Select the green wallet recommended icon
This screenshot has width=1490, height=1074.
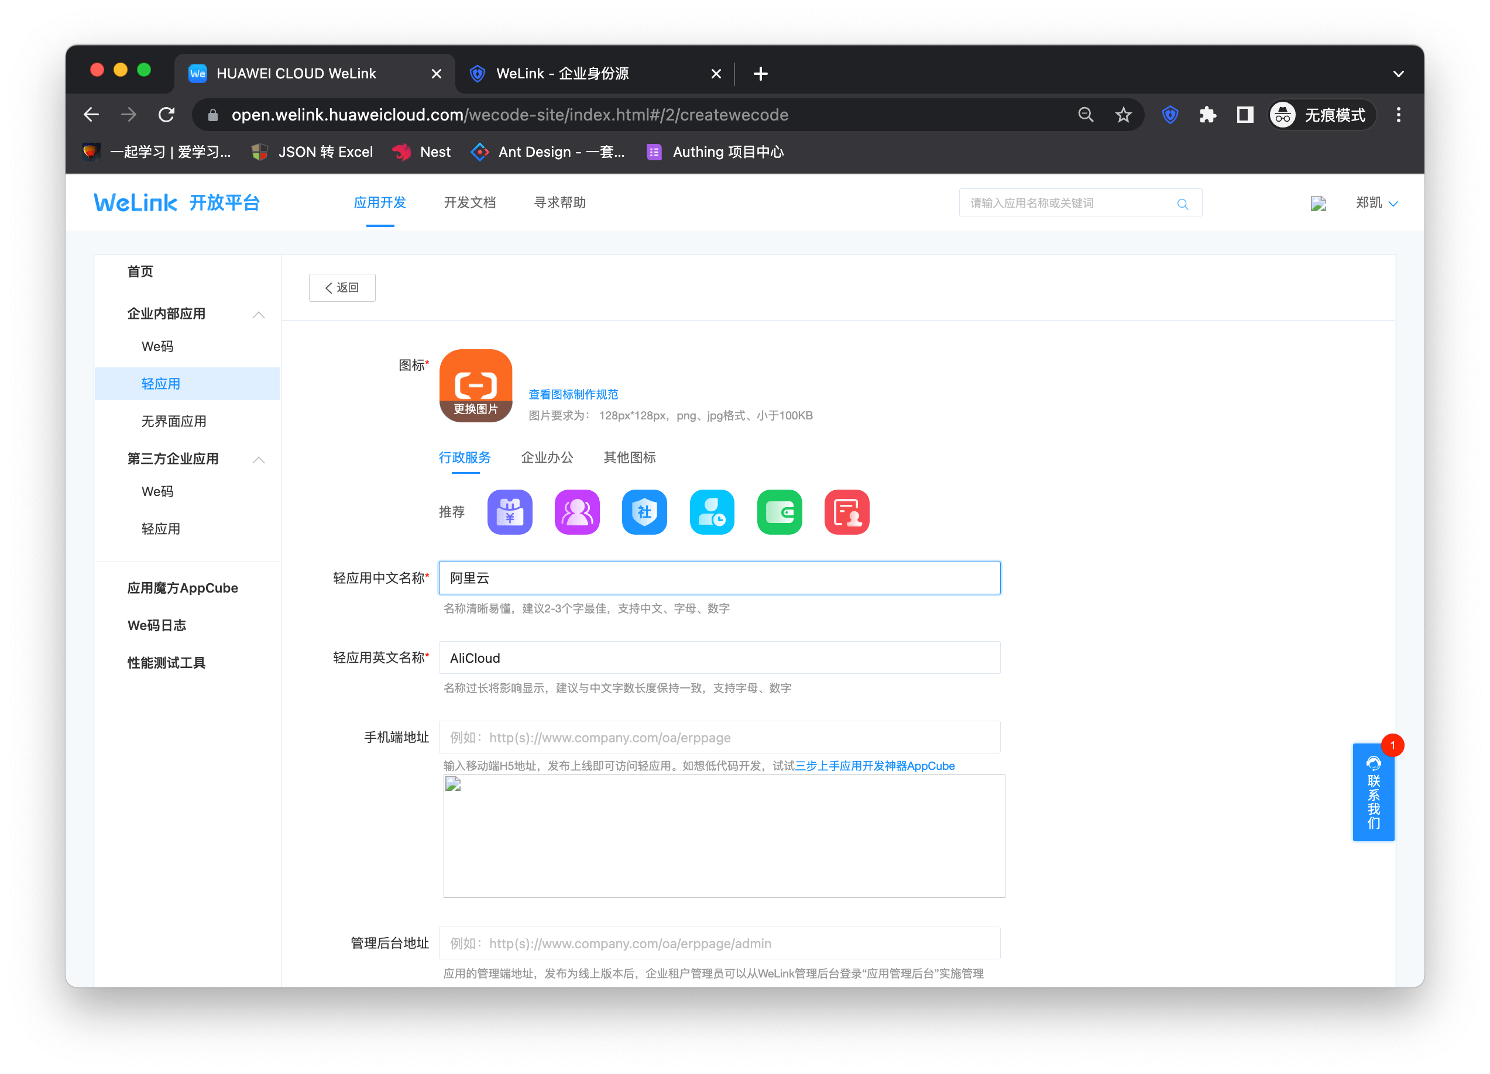(x=779, y=512)
